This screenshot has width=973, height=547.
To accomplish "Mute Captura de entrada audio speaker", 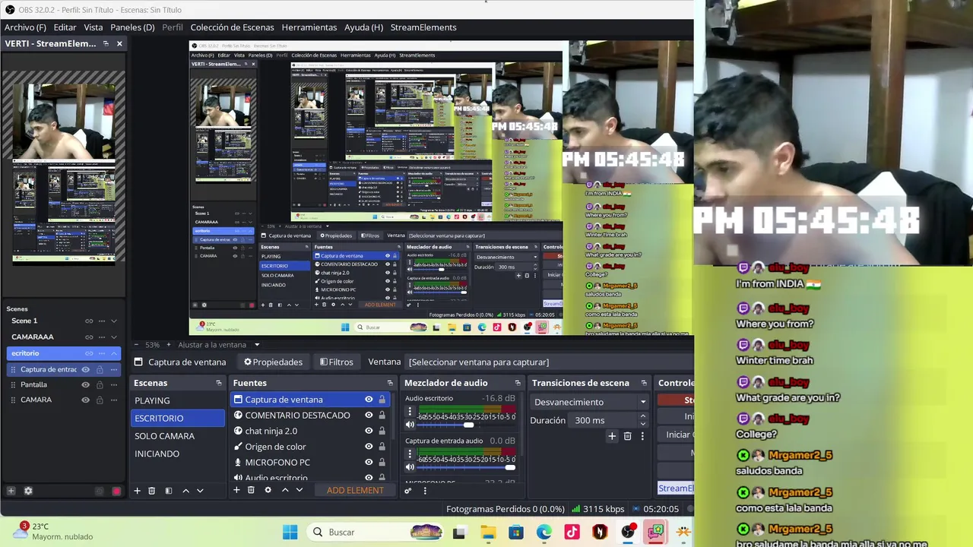I will pos(410,467).
